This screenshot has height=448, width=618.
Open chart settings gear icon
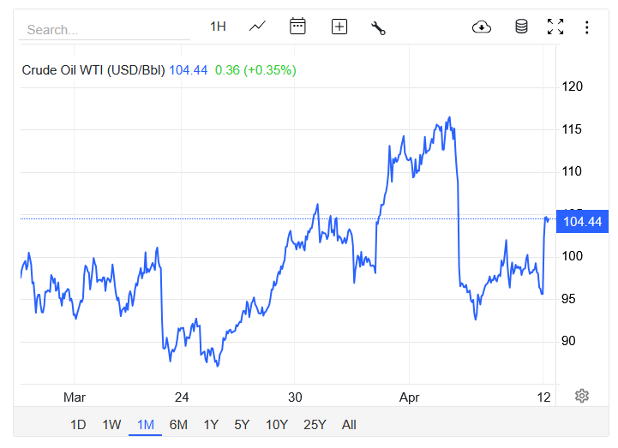tap(582, 396)
